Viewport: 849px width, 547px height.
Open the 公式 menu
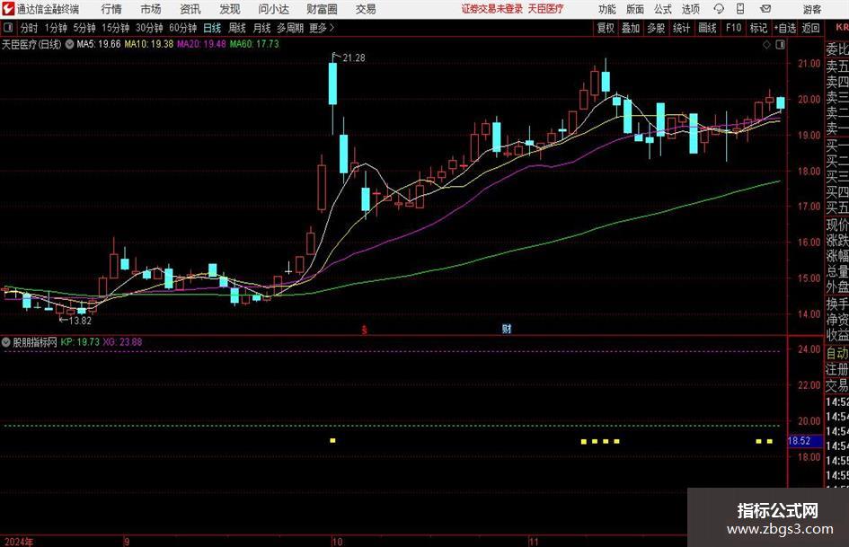click(663, 9)
